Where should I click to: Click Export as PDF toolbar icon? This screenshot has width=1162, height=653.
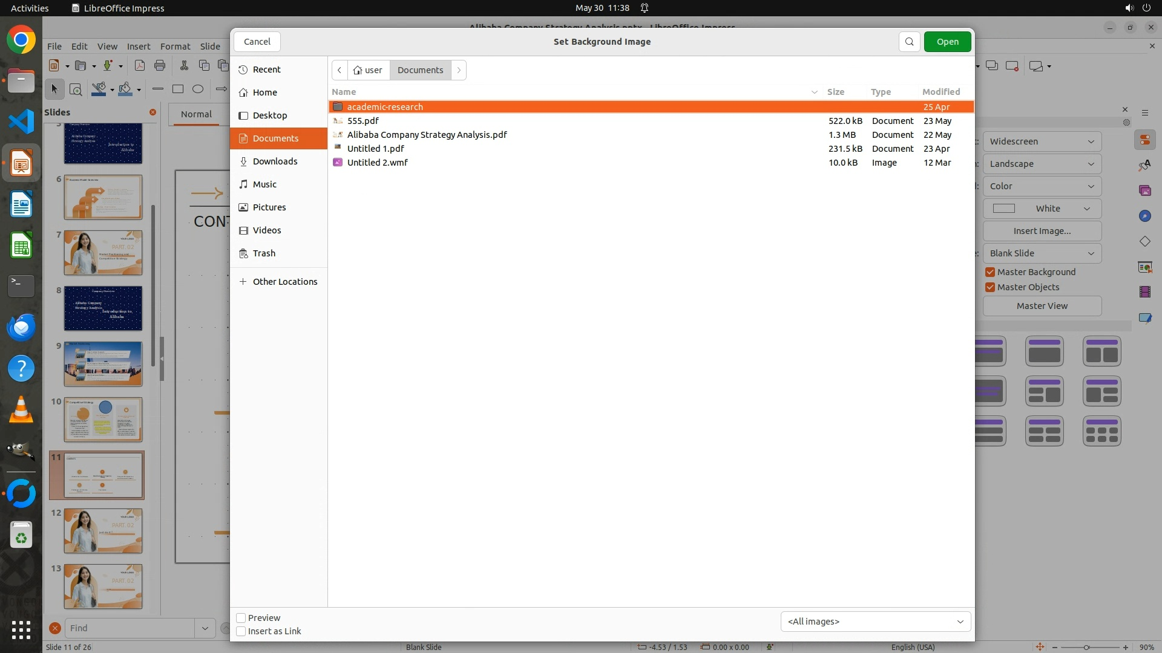pyautogui.click(x=140, y=66)
